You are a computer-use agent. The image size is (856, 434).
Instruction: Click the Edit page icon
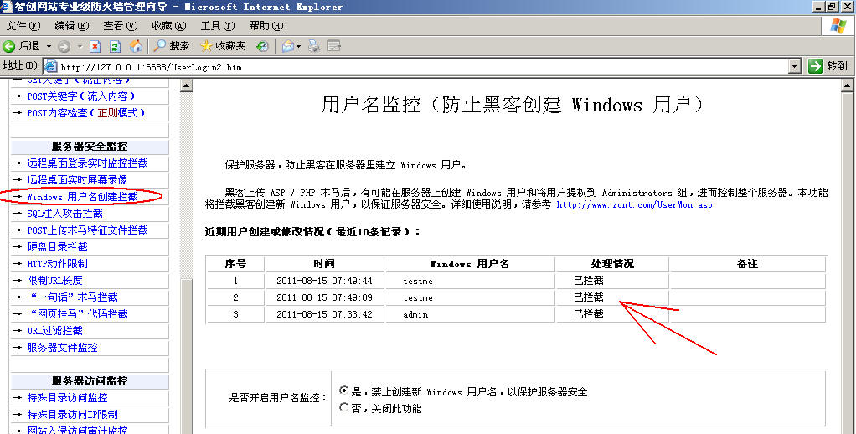click(x=334, y=46)
